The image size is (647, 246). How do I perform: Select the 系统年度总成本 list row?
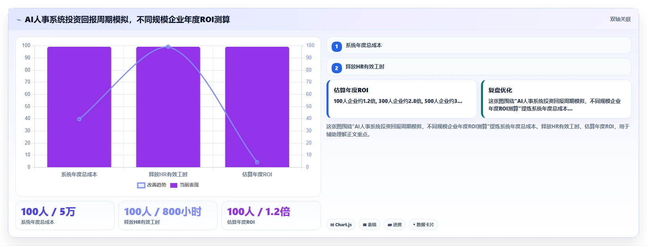[479, 45]
